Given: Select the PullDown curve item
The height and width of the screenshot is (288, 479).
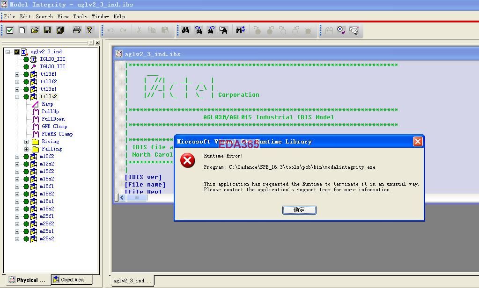Looking at the screenshot, I should pyautogui.click(x=53, y=119).
